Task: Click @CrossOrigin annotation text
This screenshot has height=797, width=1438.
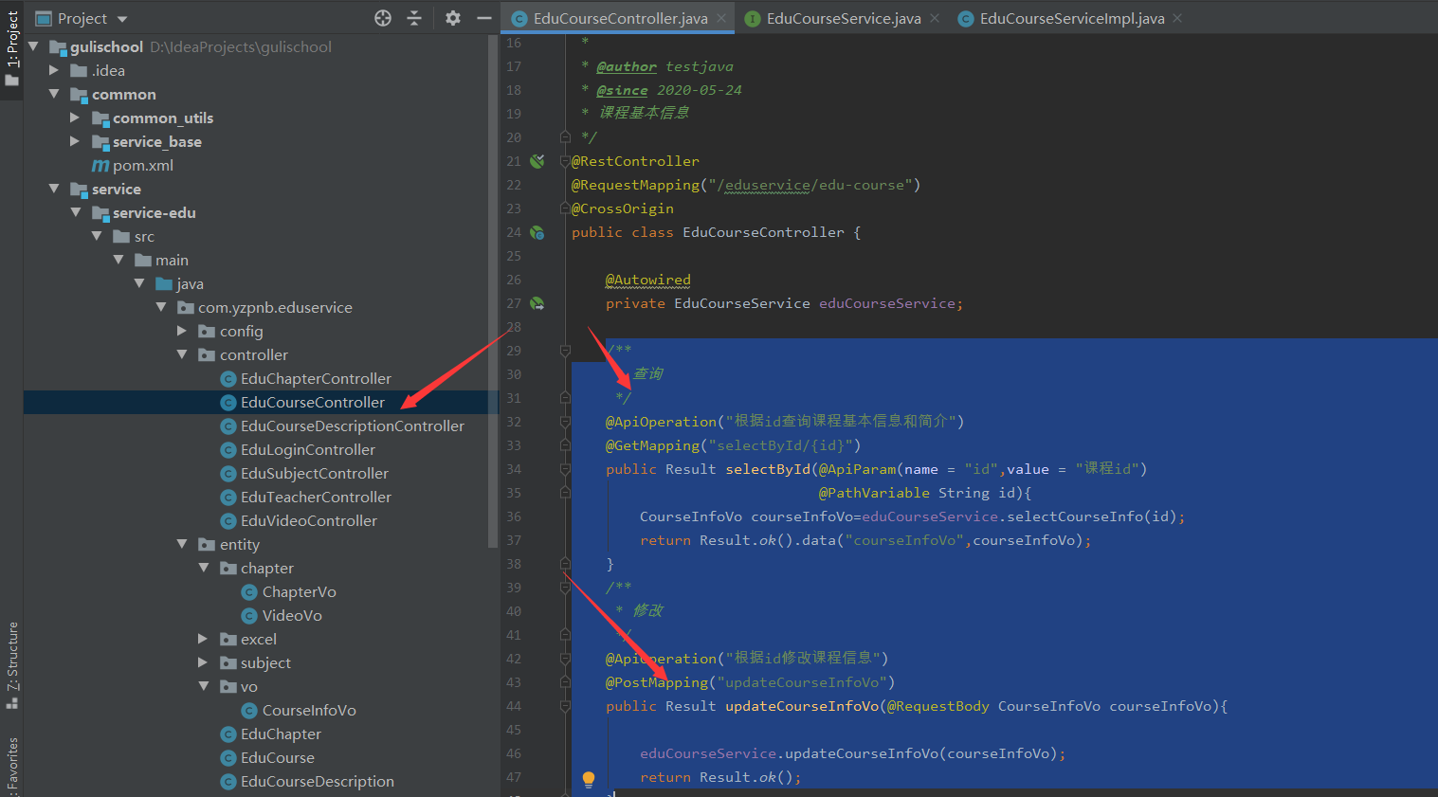Action: (623, 208)
